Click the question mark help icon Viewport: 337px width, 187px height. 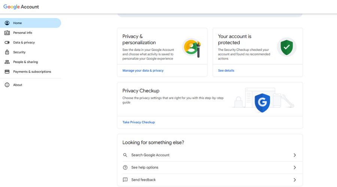click(x=125, y=168)
